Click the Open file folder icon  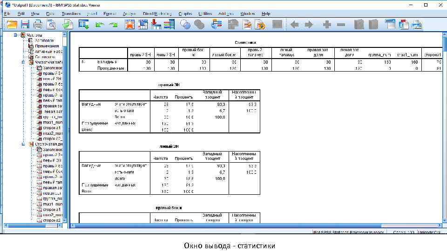12,25
